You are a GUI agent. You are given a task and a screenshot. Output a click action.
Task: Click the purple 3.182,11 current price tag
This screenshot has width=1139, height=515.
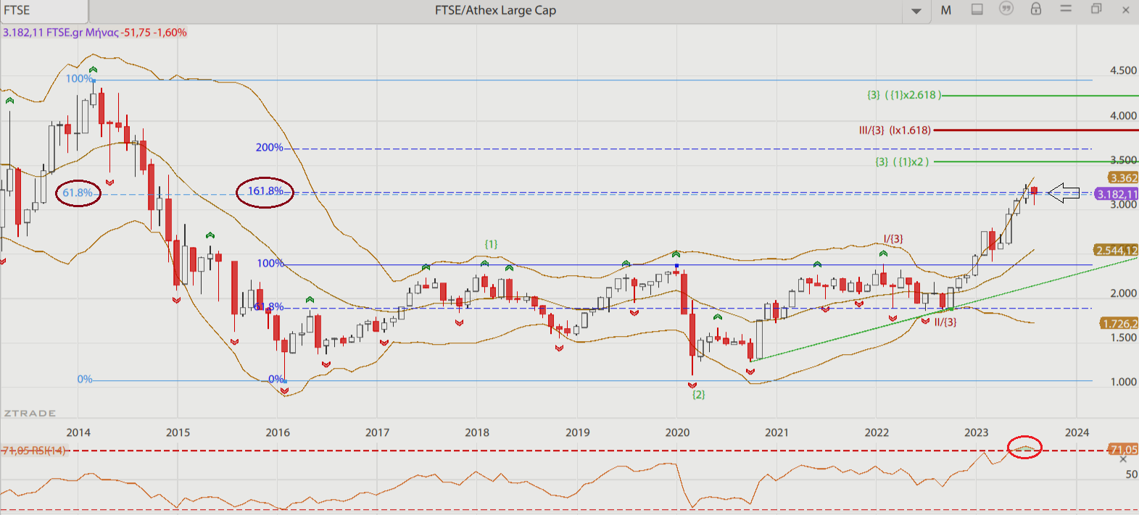(1117, 194)
